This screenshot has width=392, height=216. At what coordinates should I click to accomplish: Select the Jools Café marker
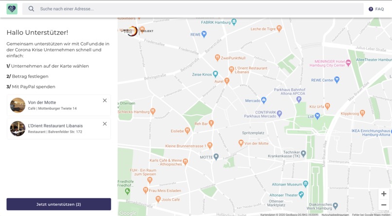[x=158, y=199]
